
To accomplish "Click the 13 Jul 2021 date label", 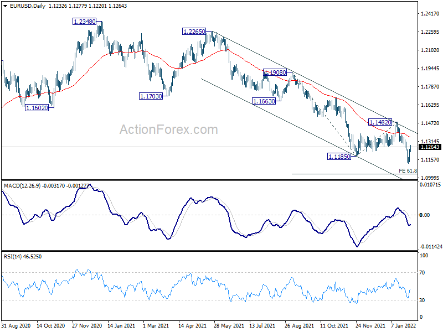I will pyautogui.click(x=262, y=325).
